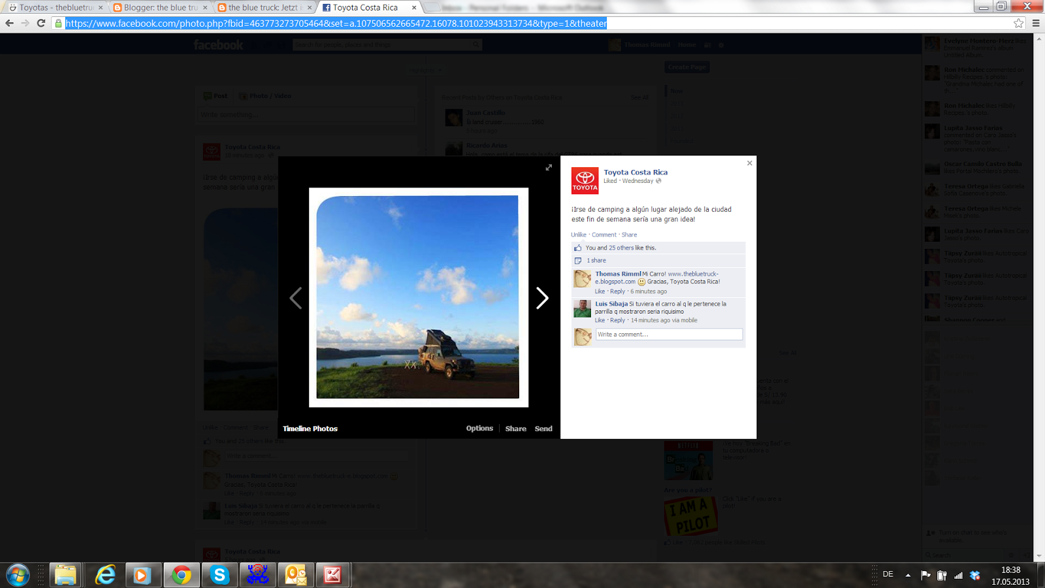Click the camping truck photo
1045x588 pixels.
[418, 297]
